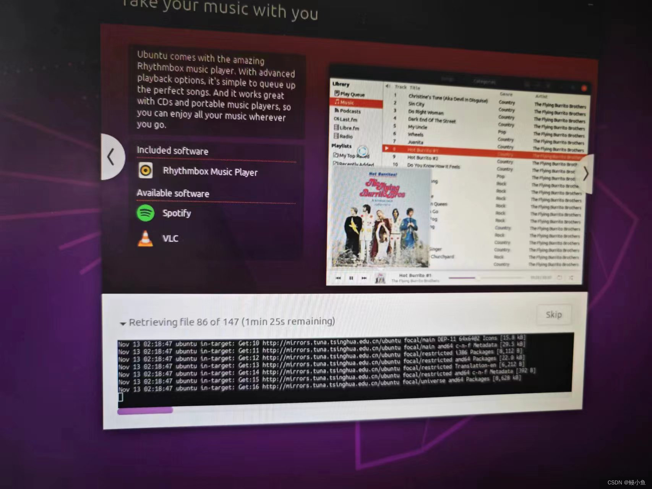This screenshot has width=652, height=489.
Task: Select the Spotify label
Action: [177, 213]
